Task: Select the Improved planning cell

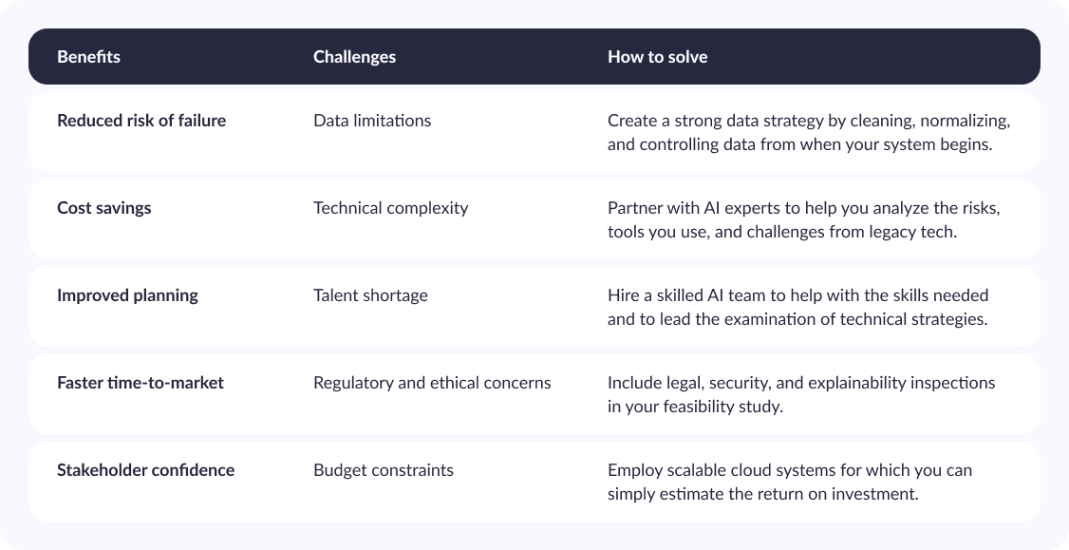Action: tap(127, 295)
